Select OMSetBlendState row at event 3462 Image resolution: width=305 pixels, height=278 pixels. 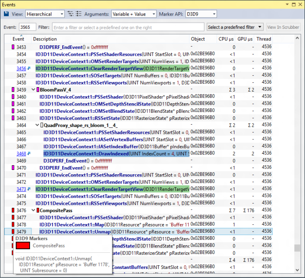pyautogui.click(x=139, y=111)
